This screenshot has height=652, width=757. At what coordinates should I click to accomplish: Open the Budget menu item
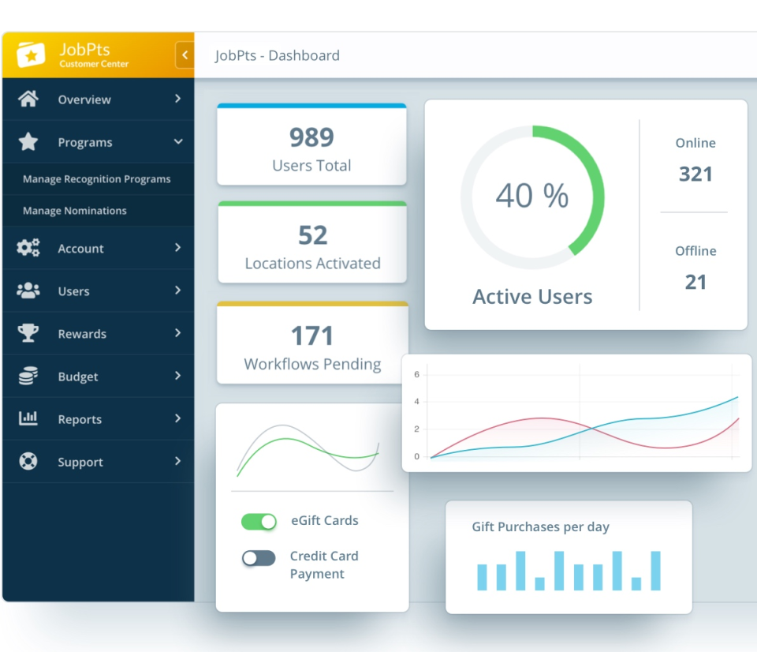click(x=99, y=376)
